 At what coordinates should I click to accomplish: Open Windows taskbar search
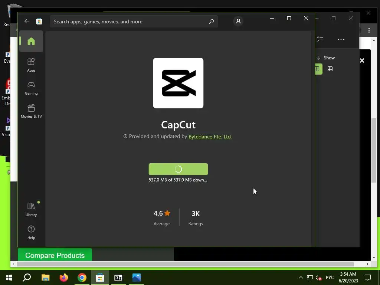tap(27, 278)
